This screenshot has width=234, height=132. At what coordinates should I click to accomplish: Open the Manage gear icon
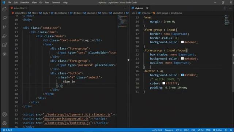click(4, 123)
